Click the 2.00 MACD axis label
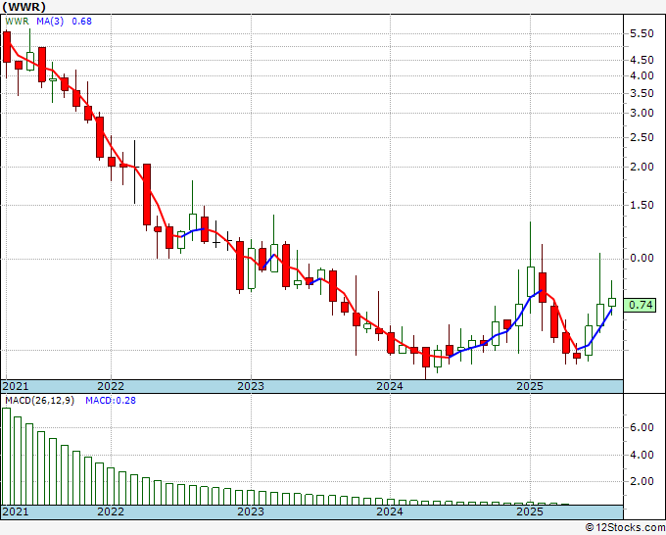Image resolution: width=666 pixels, height=535 pixels. [642, 481]
